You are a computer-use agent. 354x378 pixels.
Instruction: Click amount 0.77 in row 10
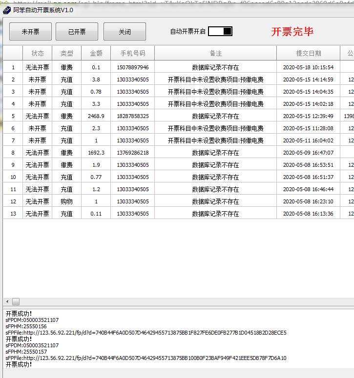tap(96, 177)
